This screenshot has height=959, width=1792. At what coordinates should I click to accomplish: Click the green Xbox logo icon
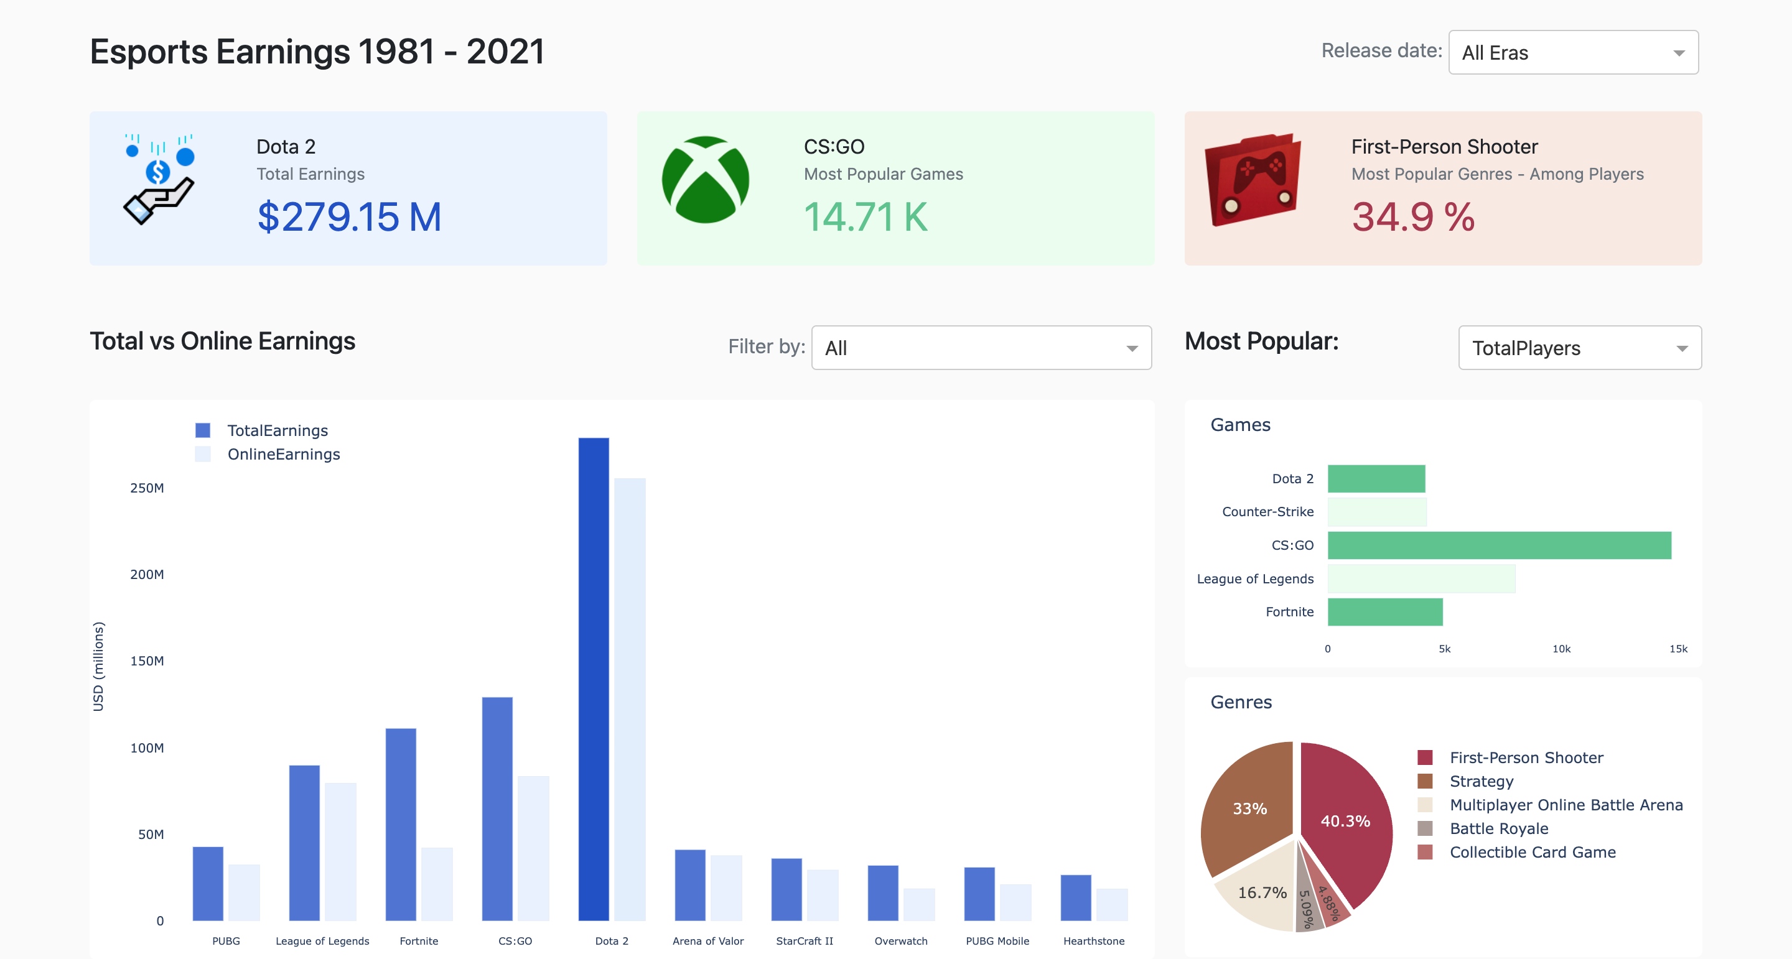pyautogui.click(x=705, y=179)
